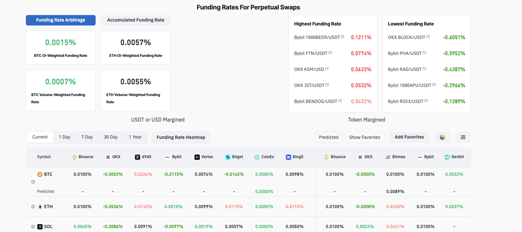Click the dYdX exchange logo

(x=138, y=157)
